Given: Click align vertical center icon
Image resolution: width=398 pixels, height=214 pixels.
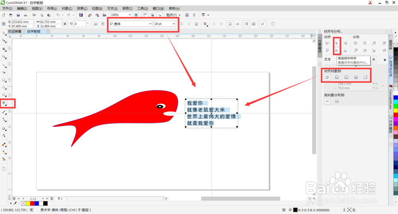Looking at the screenshot, I should click(x=337, y=51).
